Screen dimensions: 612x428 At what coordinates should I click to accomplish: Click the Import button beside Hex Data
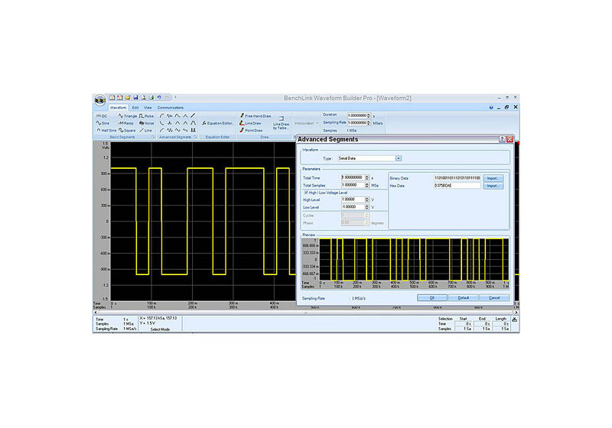[493, 186]
